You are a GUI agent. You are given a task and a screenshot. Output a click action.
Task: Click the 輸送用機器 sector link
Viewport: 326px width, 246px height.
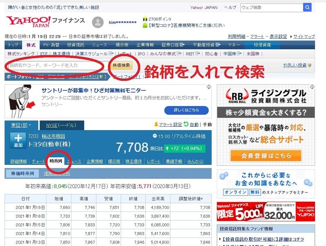click(x=53, y=136)
